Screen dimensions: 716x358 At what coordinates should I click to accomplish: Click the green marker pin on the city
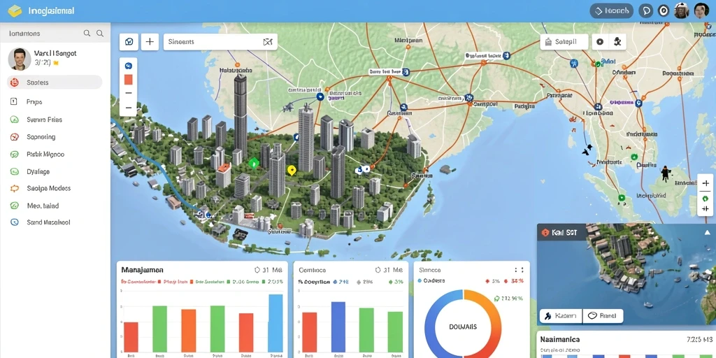(x=253, y=162)
